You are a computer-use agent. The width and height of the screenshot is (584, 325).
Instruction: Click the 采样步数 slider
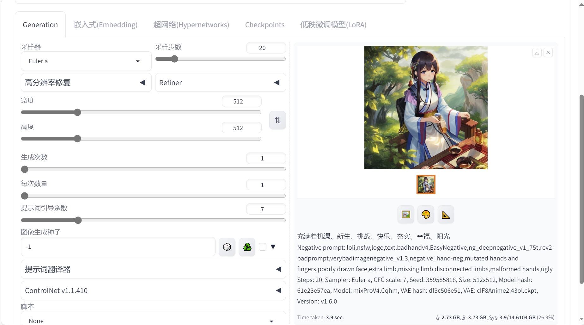[x=220, y=59]
